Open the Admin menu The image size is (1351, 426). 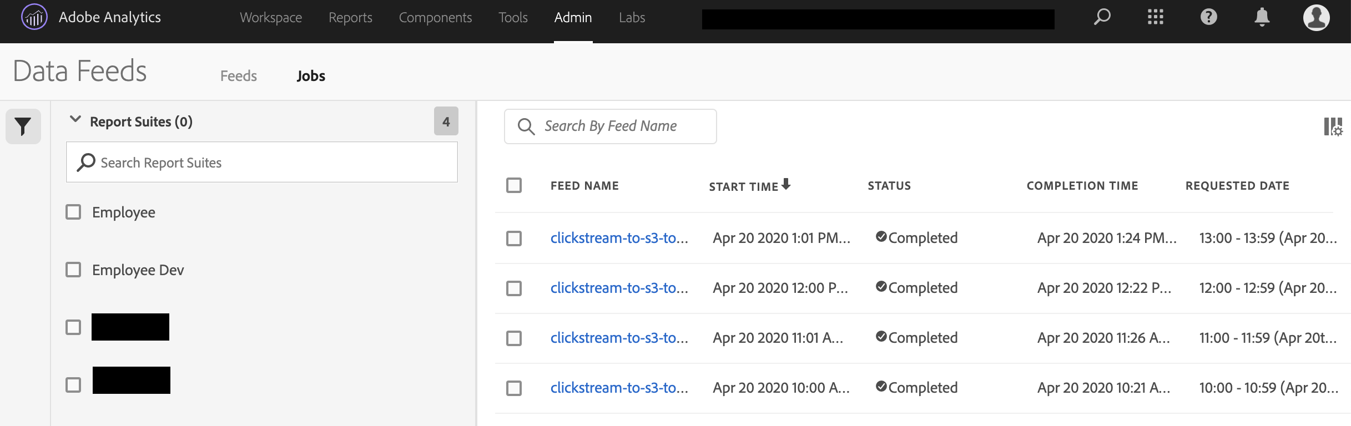(573, 17)
